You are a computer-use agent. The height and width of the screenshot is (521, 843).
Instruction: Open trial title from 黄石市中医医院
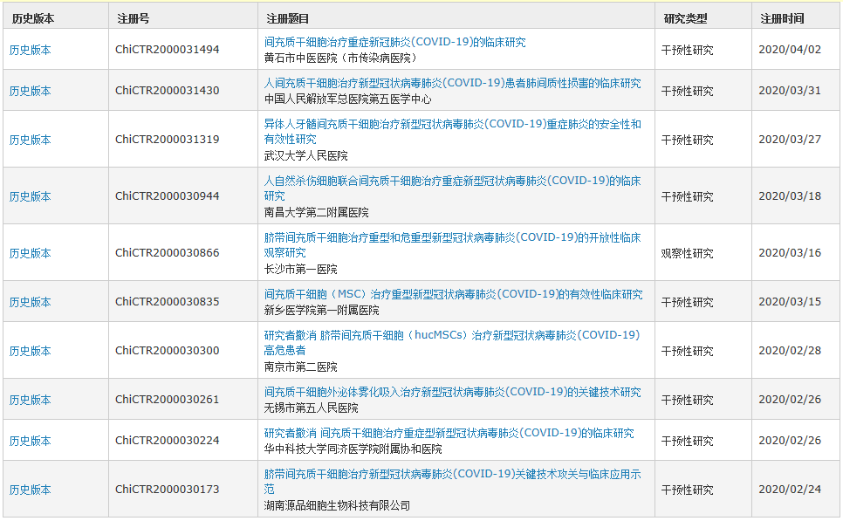tap(394, 42)
